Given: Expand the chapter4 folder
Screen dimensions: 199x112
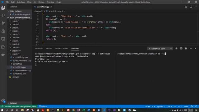Looking at the screenshot, I should click(x=20, y=31).
